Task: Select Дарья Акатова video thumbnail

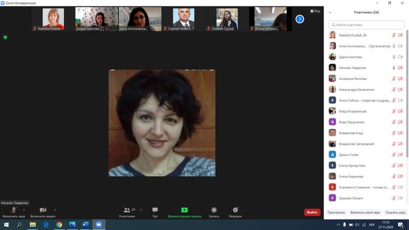Action: click(97, 19)
